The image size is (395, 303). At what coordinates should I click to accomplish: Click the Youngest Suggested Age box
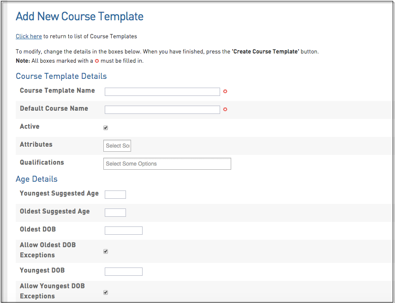115,195
